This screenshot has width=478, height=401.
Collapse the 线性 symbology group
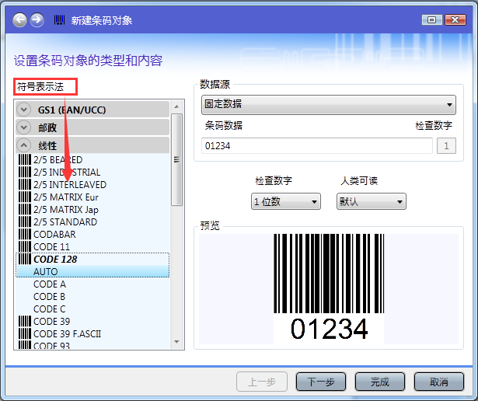click(x=24, y=145)
